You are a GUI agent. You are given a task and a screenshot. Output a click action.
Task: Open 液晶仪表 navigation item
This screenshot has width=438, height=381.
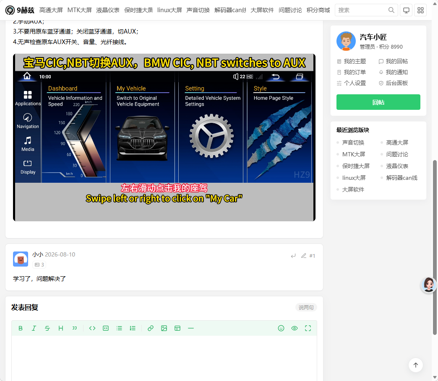pyautogui.click(x=108, y=10)
